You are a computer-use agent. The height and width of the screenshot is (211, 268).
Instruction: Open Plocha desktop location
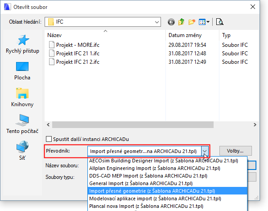[22, 71]
